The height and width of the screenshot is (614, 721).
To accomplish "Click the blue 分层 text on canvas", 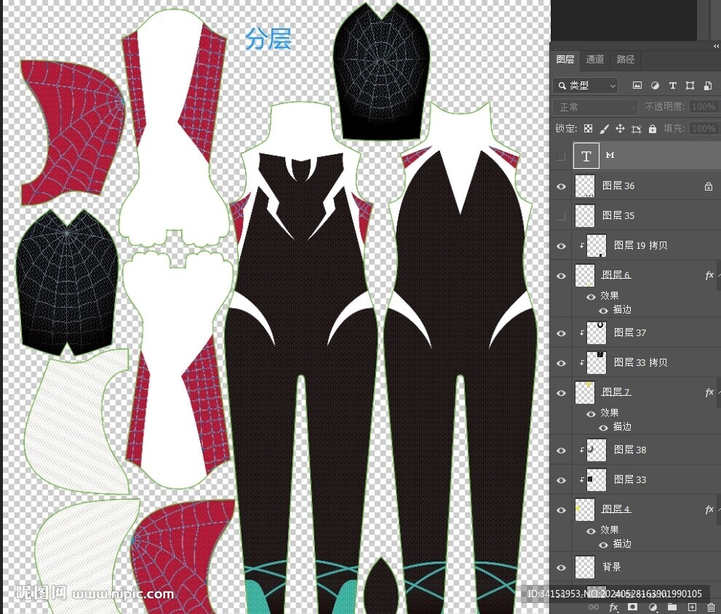I will point(268,39).
